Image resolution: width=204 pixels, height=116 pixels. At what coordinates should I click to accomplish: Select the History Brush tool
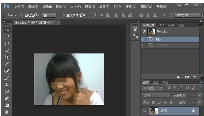(x=7, y=92)
